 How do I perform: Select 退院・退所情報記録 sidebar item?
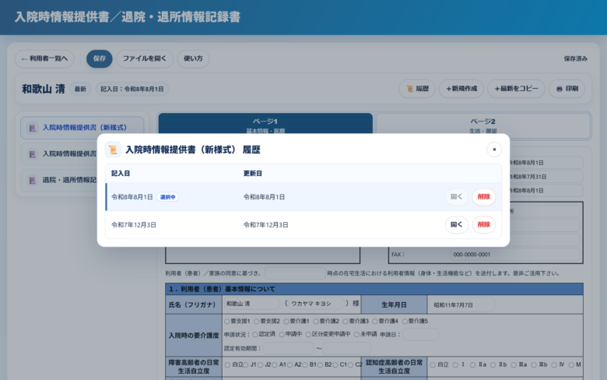59,180
